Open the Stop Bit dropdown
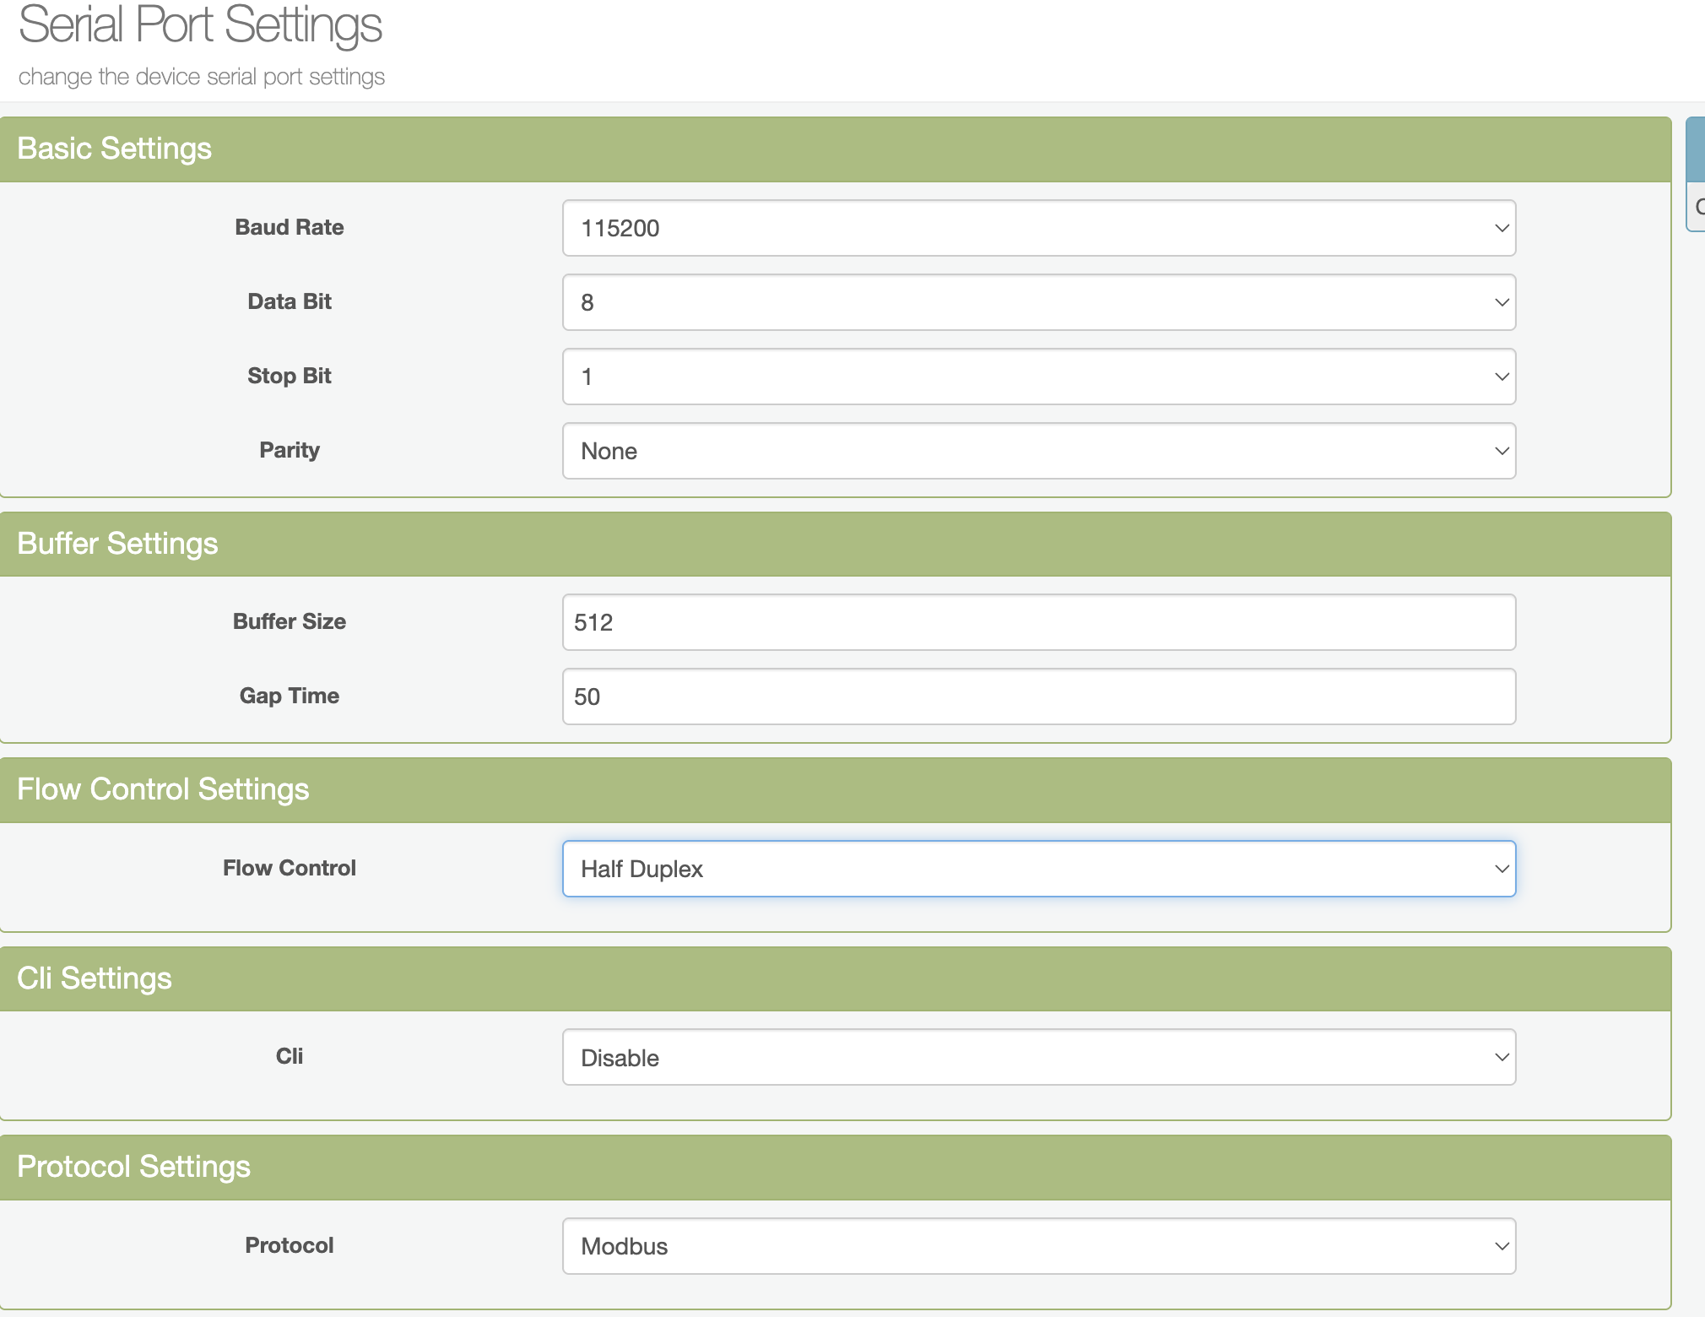 pyautogui.click(x=1038, y=377)
